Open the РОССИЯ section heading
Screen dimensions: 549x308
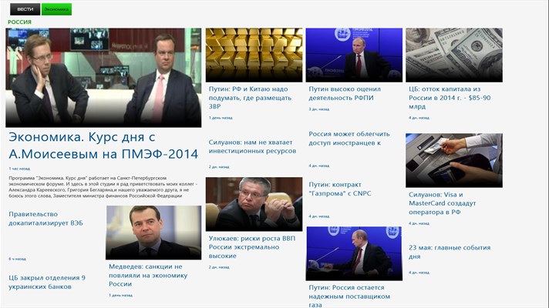pyautogui.click(x=19, y=22)
